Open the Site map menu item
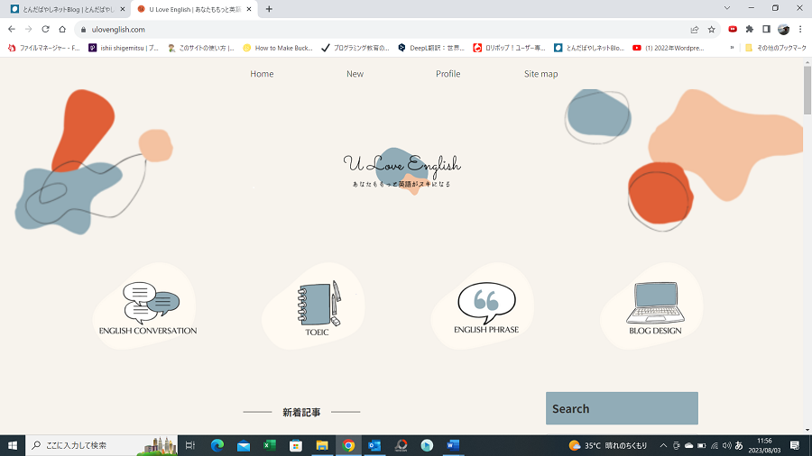 tap(540, 74)
